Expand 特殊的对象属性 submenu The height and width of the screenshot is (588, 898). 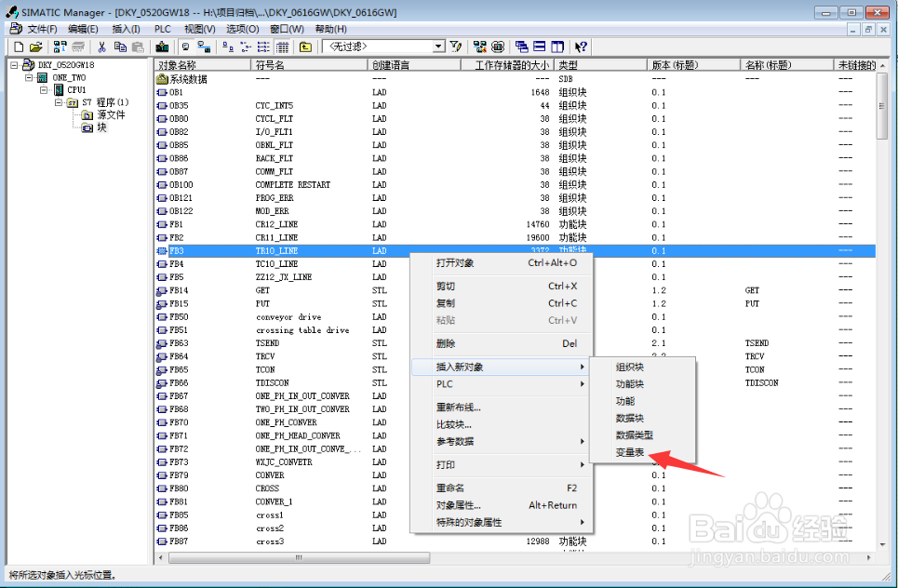point(502,522)
